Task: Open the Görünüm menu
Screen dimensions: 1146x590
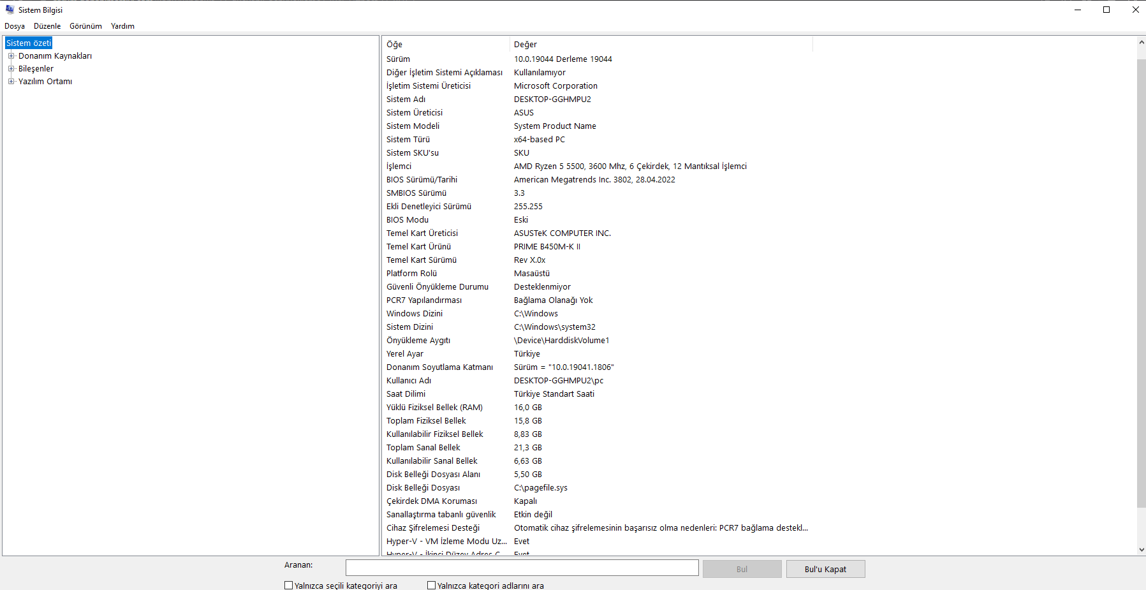Action: [x=85, y=26]
